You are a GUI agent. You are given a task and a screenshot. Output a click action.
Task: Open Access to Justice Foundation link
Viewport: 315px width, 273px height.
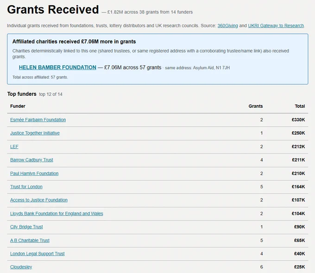tap(39, 200)
